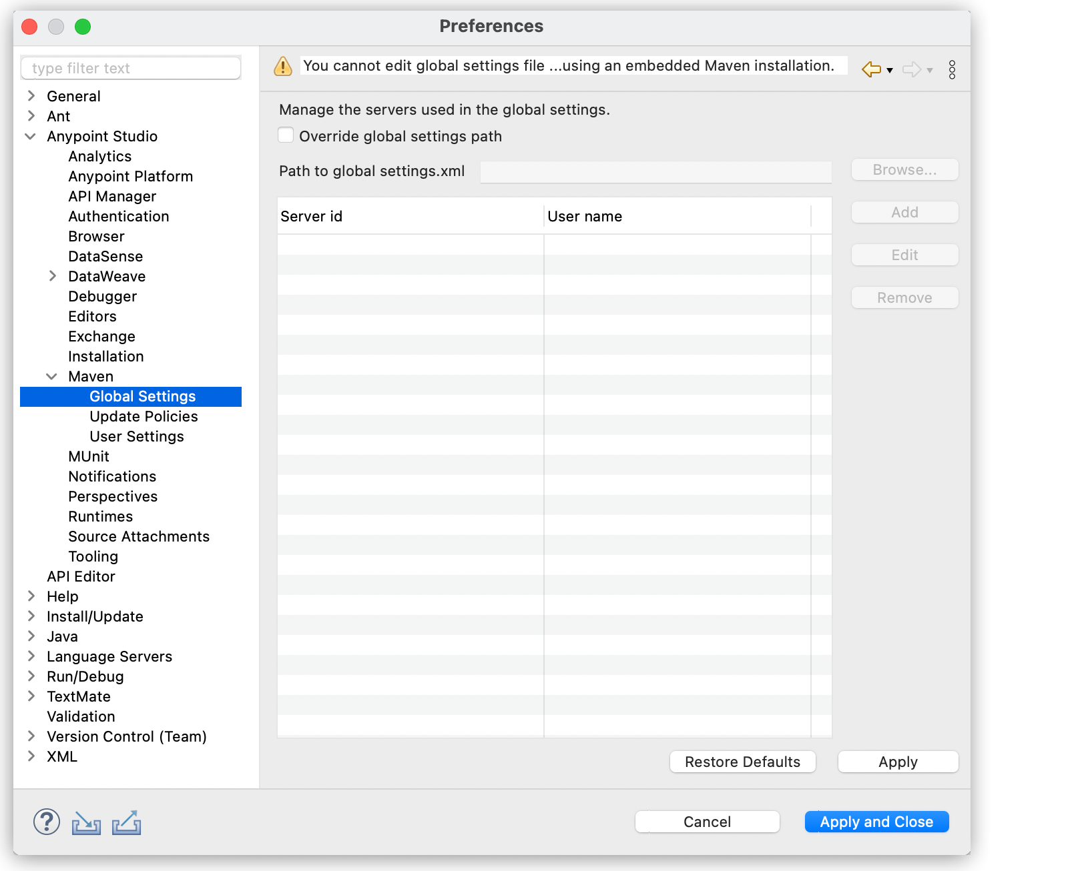Click the Browse button for settings path
This screenshot has height=871, width=1080.
point(904,169)
